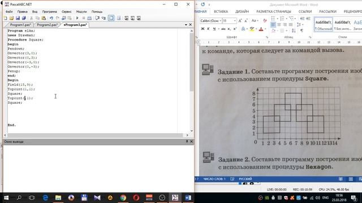Viewport: 362px width, 203px height.
Task: Create a new file in PascalABC.NET toolbar
Action: (x=6, y=18)
